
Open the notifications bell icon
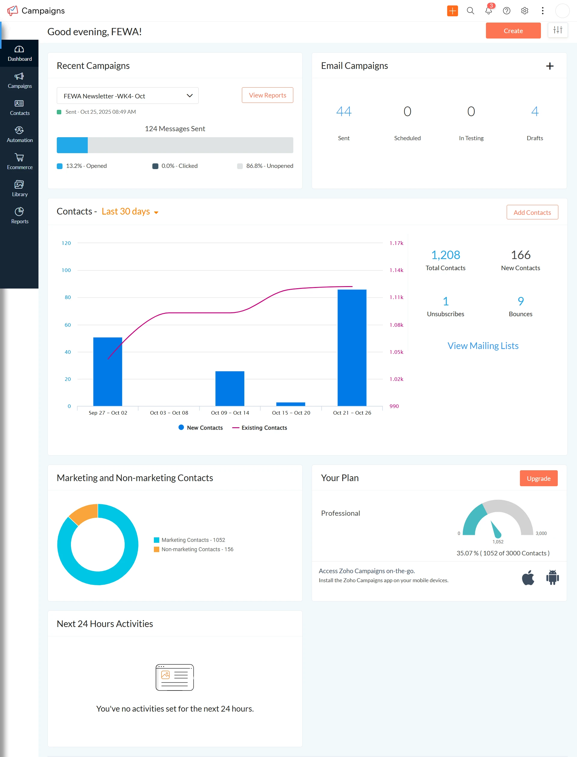488,11
